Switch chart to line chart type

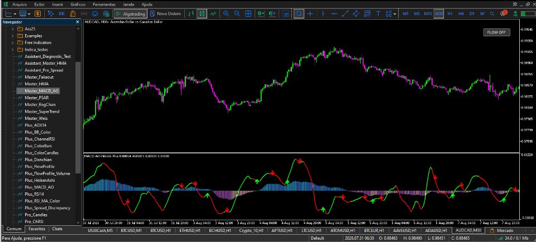(213, 13)
